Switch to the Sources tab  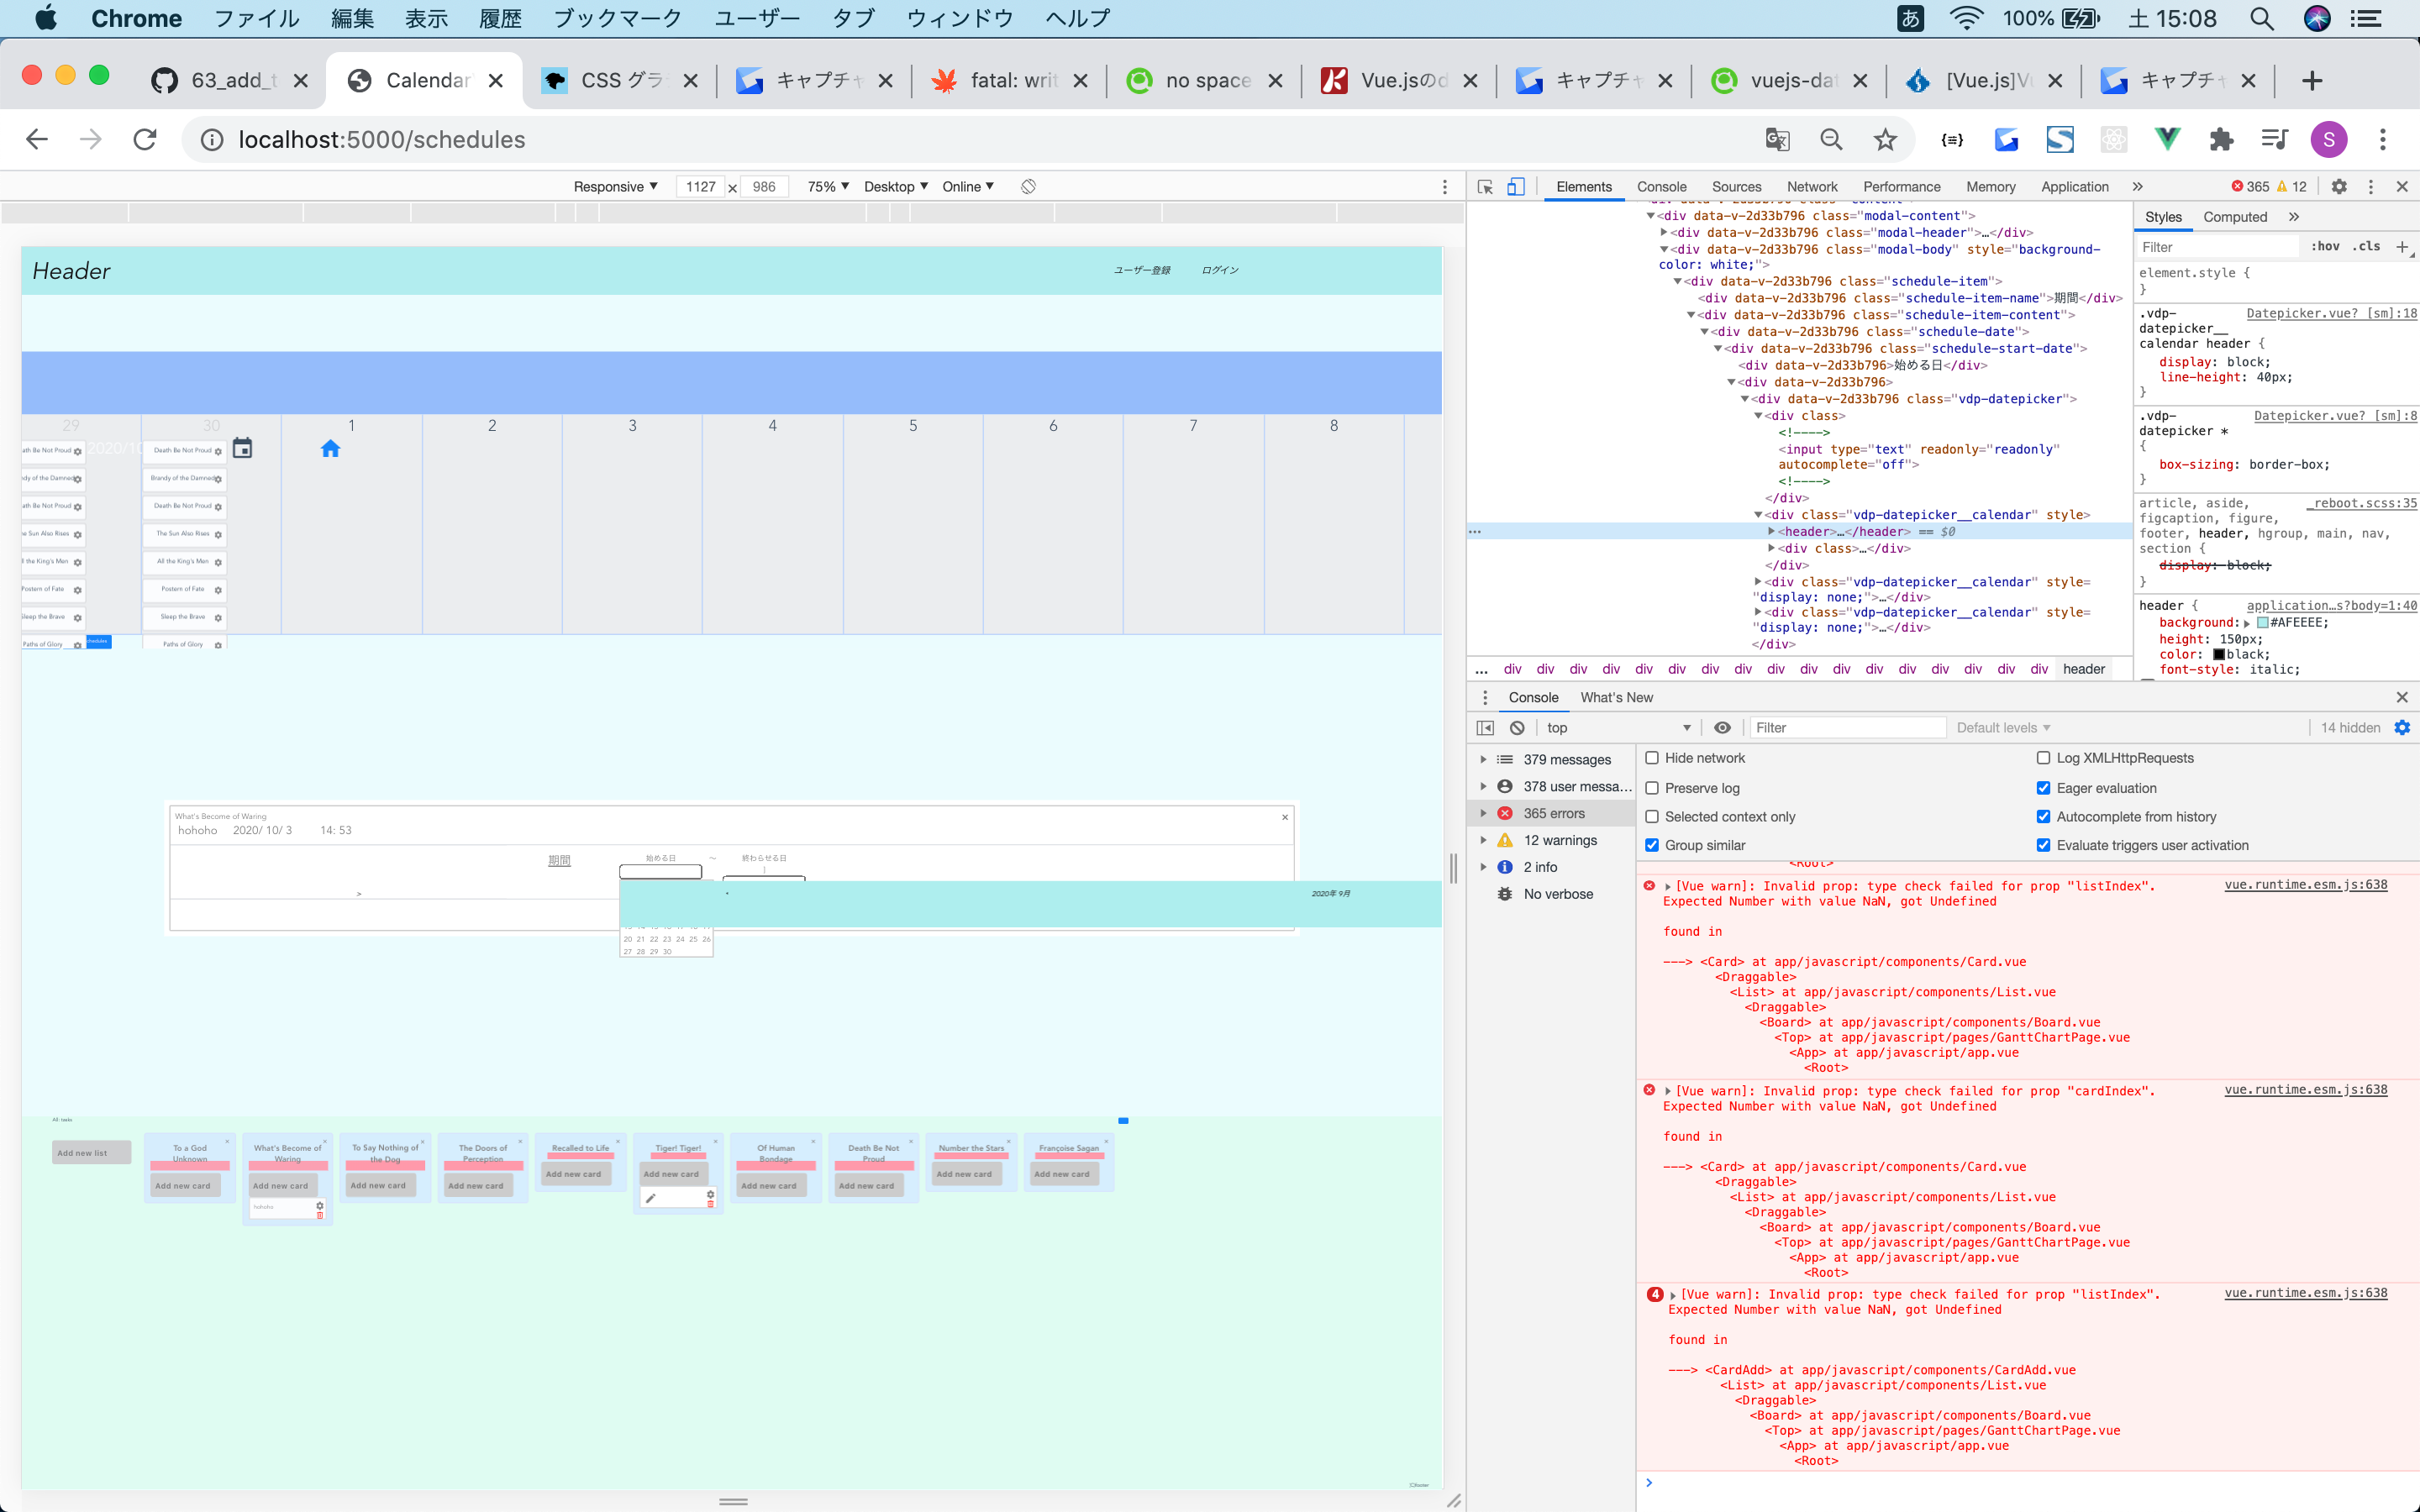[1736, 186]
